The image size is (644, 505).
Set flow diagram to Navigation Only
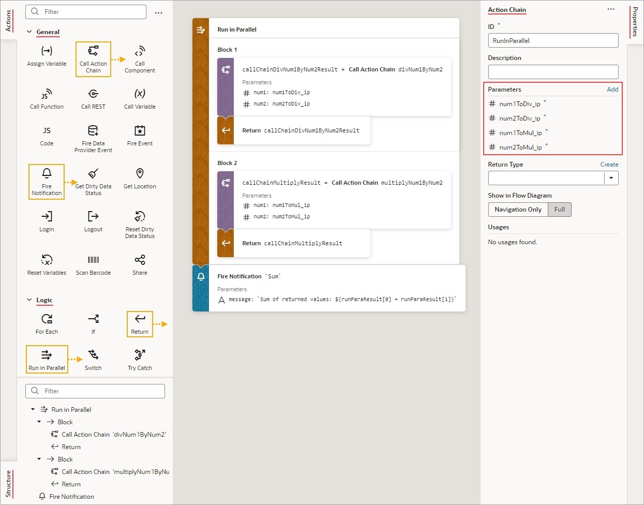(x=518, y=210)
